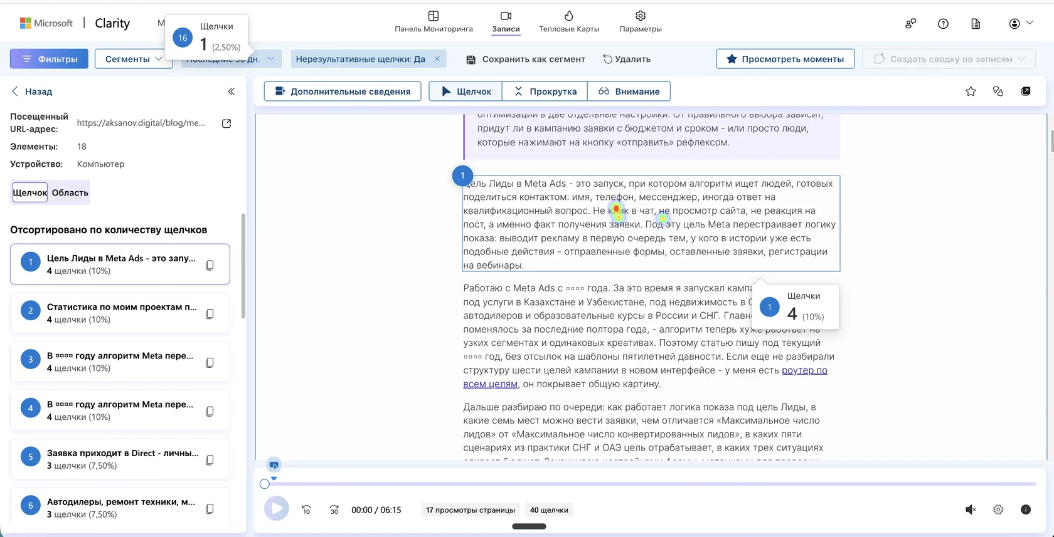The image size is (1054, 537).
Task: Open the user account menu
Action: (x=1021, y=23)
